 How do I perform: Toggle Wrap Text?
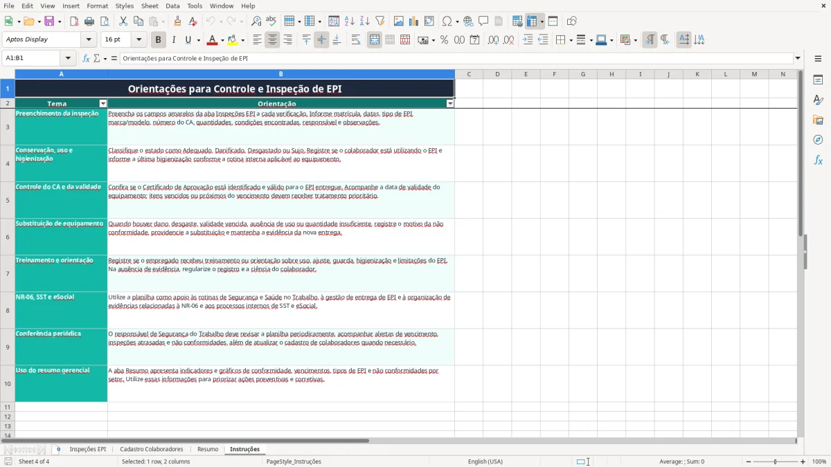pos(356,40)
